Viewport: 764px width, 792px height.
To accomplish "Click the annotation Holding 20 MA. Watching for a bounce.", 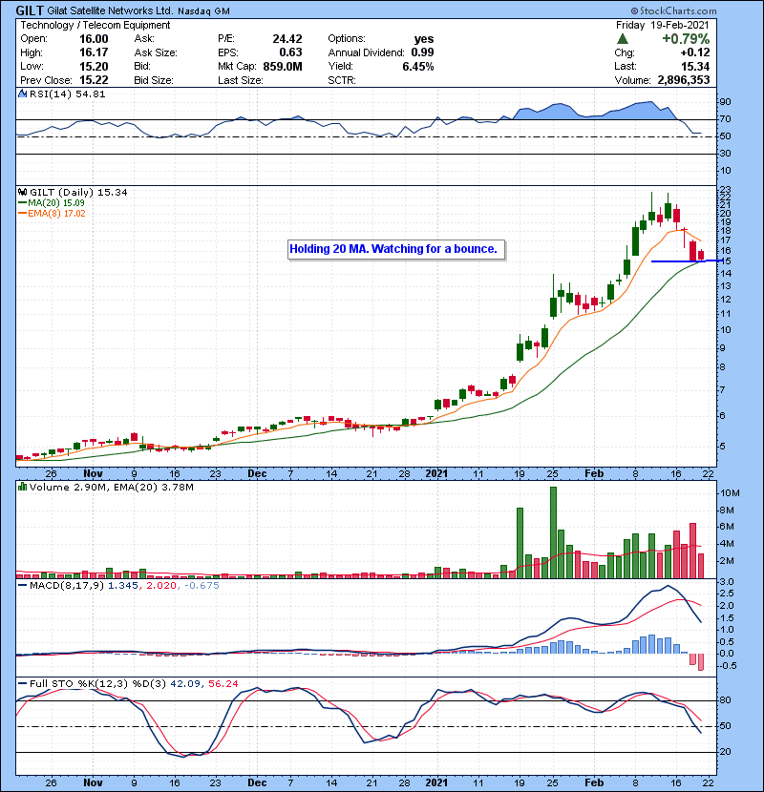I will 396,249.
